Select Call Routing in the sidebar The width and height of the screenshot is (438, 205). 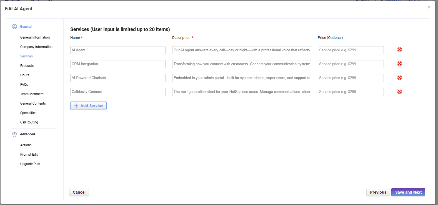click(x=29, y=122)
